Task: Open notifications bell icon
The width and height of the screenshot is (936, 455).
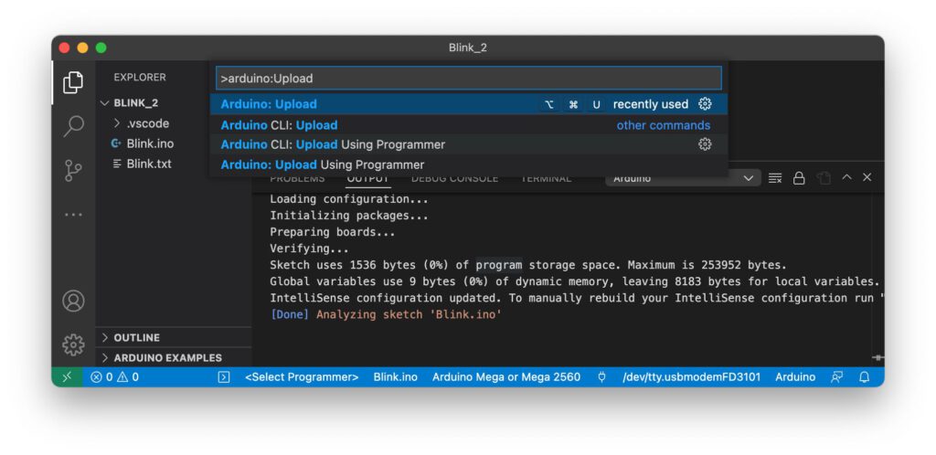Action: click(864, 376)
